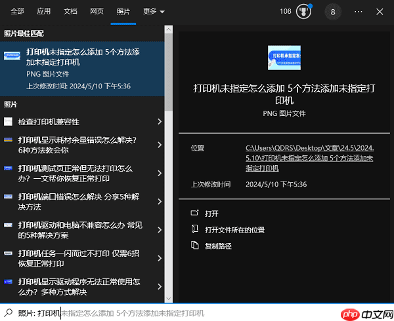Click the 照片 section header in results
Viewport: 394px width, 321px height.
[11, 105]
